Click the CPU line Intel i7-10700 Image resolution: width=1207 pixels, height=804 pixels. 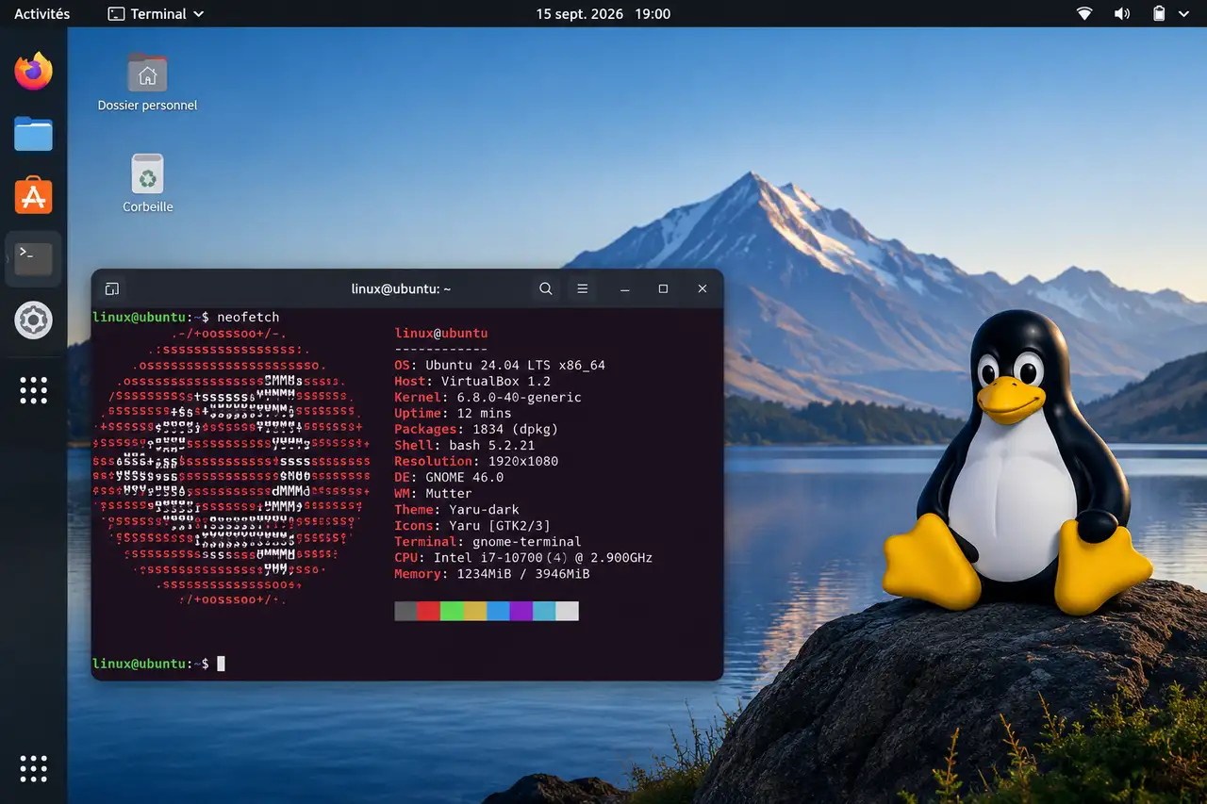coord(523,557)
